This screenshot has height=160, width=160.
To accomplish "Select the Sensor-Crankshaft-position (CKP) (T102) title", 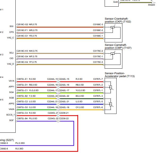I will [118, 20].
